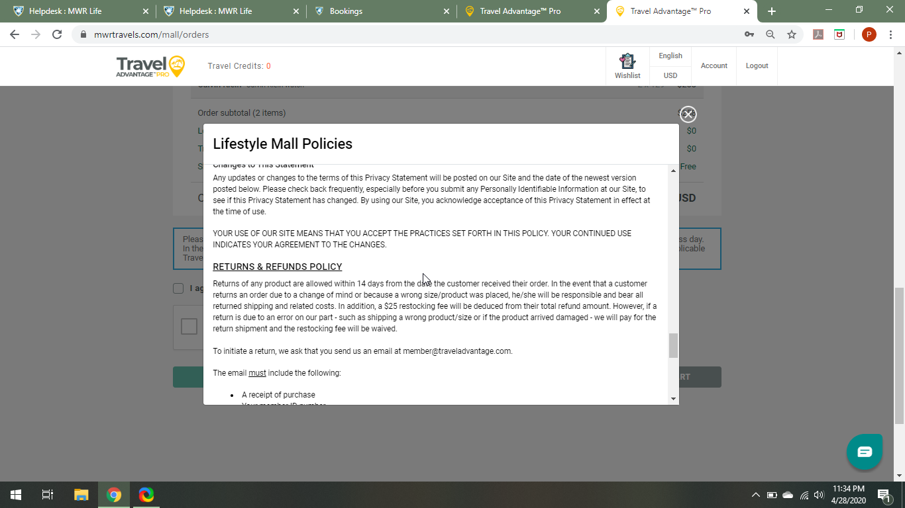Open the red-flagged extension beside the profile avatar
The image size is (905, 508).
pyautogui.click(x=839, y=34)
